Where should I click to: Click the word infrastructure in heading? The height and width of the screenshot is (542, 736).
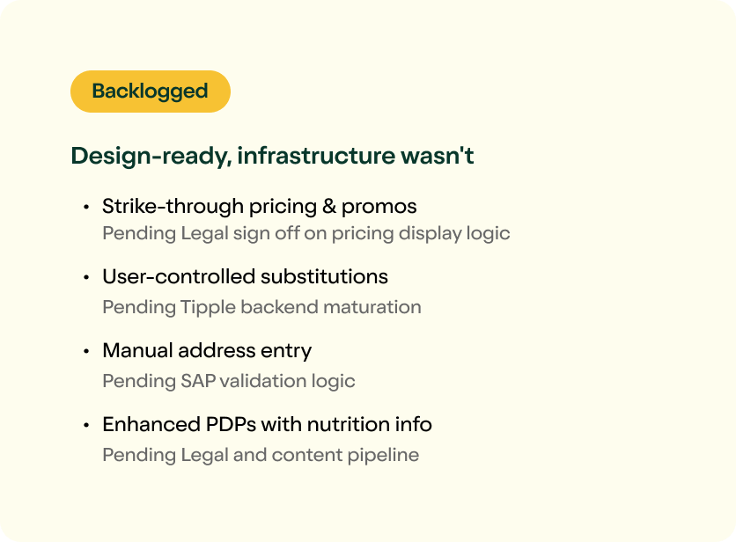coord(316,156)
